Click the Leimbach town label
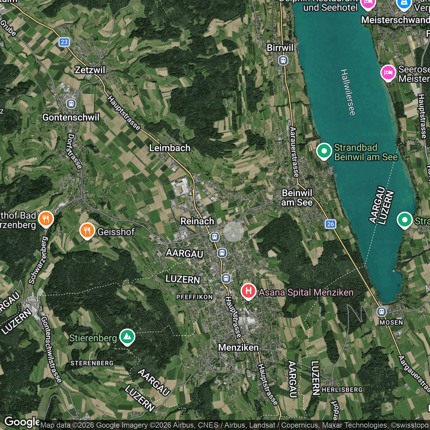Screen dimensions: 430x430 (170, 148)
